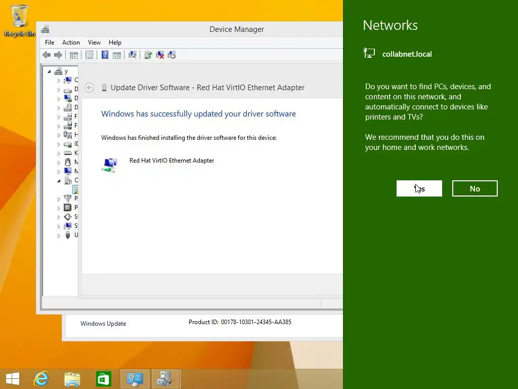518x389 pixels.
Task: Select the Other devices question-mark icon
Action: [68, 180]
